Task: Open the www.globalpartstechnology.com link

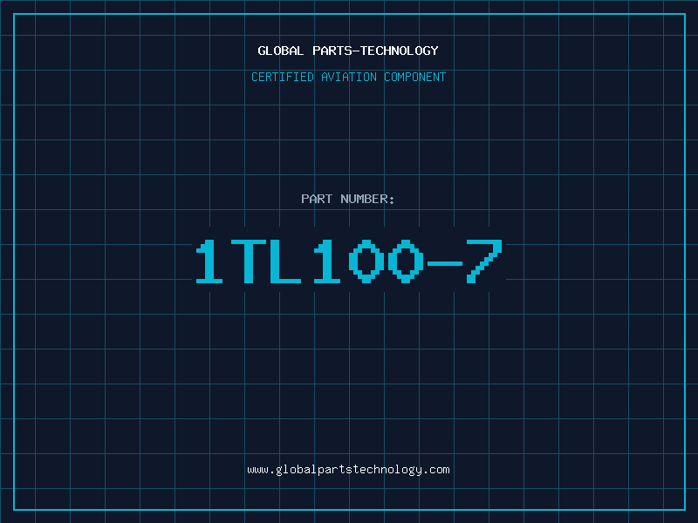Action: tap(348, 470)
